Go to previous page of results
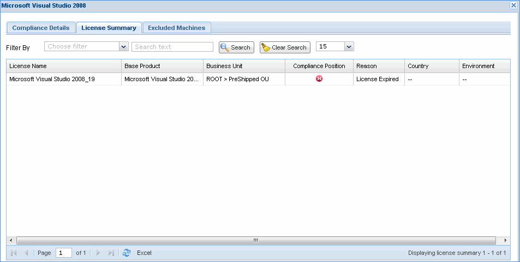The height and width of the screenshot is (262, 520). (26, 253)
